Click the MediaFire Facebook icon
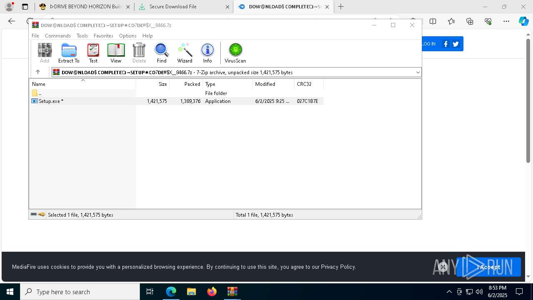The width and height of the screenshot is (533, 300). point(446,44)
